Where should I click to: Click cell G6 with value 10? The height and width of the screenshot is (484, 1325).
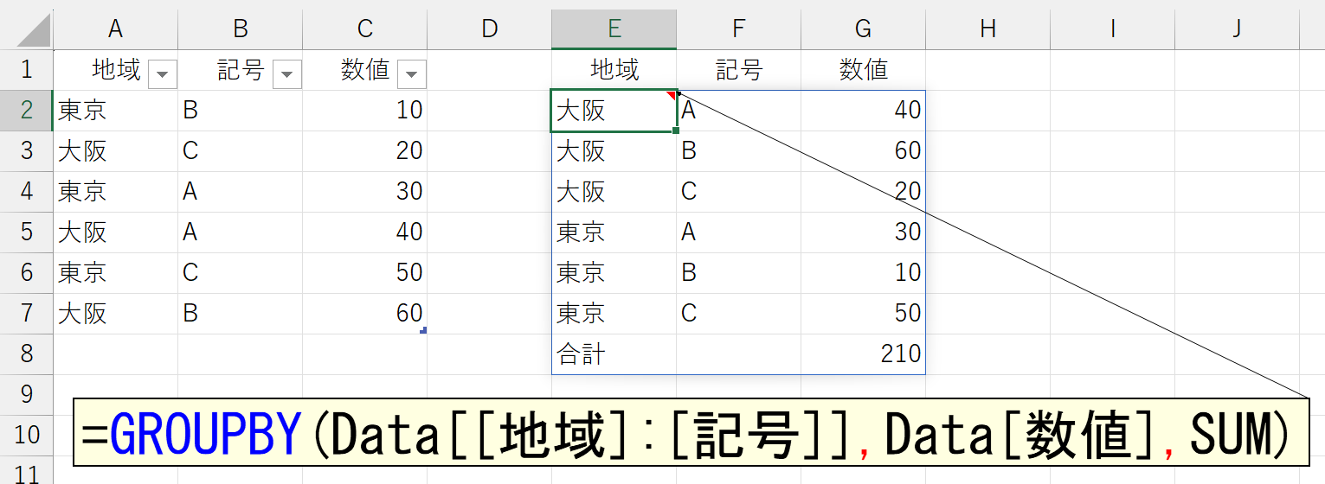click(x=864, y=273)
